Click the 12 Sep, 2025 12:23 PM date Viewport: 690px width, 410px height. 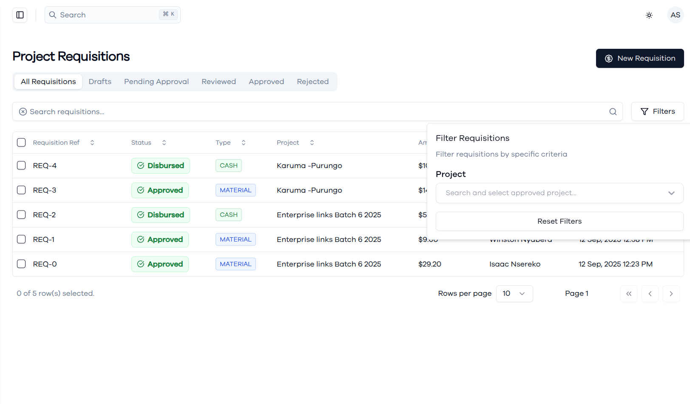(x=616, y=264)
